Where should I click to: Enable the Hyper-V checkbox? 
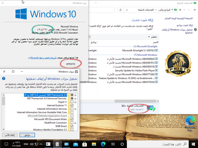click(72, 102)
